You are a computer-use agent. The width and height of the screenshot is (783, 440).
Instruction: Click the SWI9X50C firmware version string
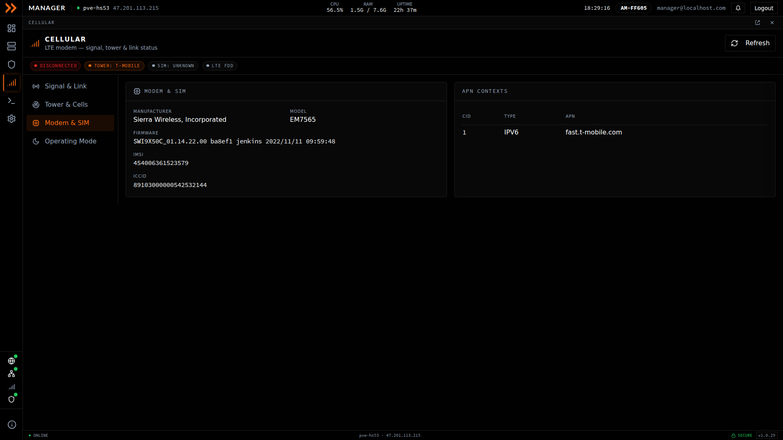point(234,142)
